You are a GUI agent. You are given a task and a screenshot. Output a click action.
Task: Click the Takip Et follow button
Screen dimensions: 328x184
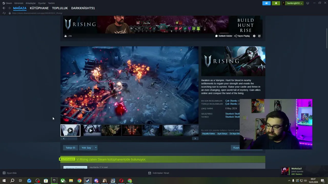pos(70,148)
